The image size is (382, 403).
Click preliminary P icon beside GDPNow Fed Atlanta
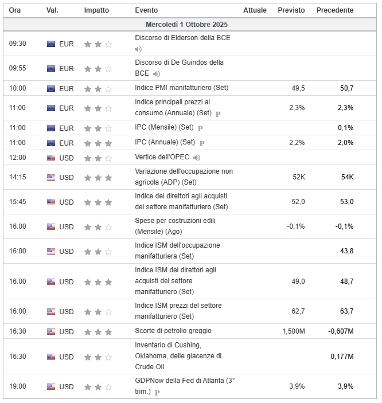[x=157, y=393]
